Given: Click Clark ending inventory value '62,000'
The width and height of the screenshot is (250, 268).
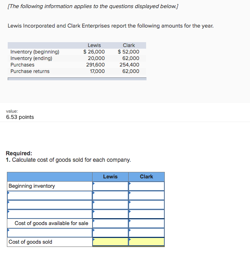Looking at the screenshot, I should click(131, 58).
